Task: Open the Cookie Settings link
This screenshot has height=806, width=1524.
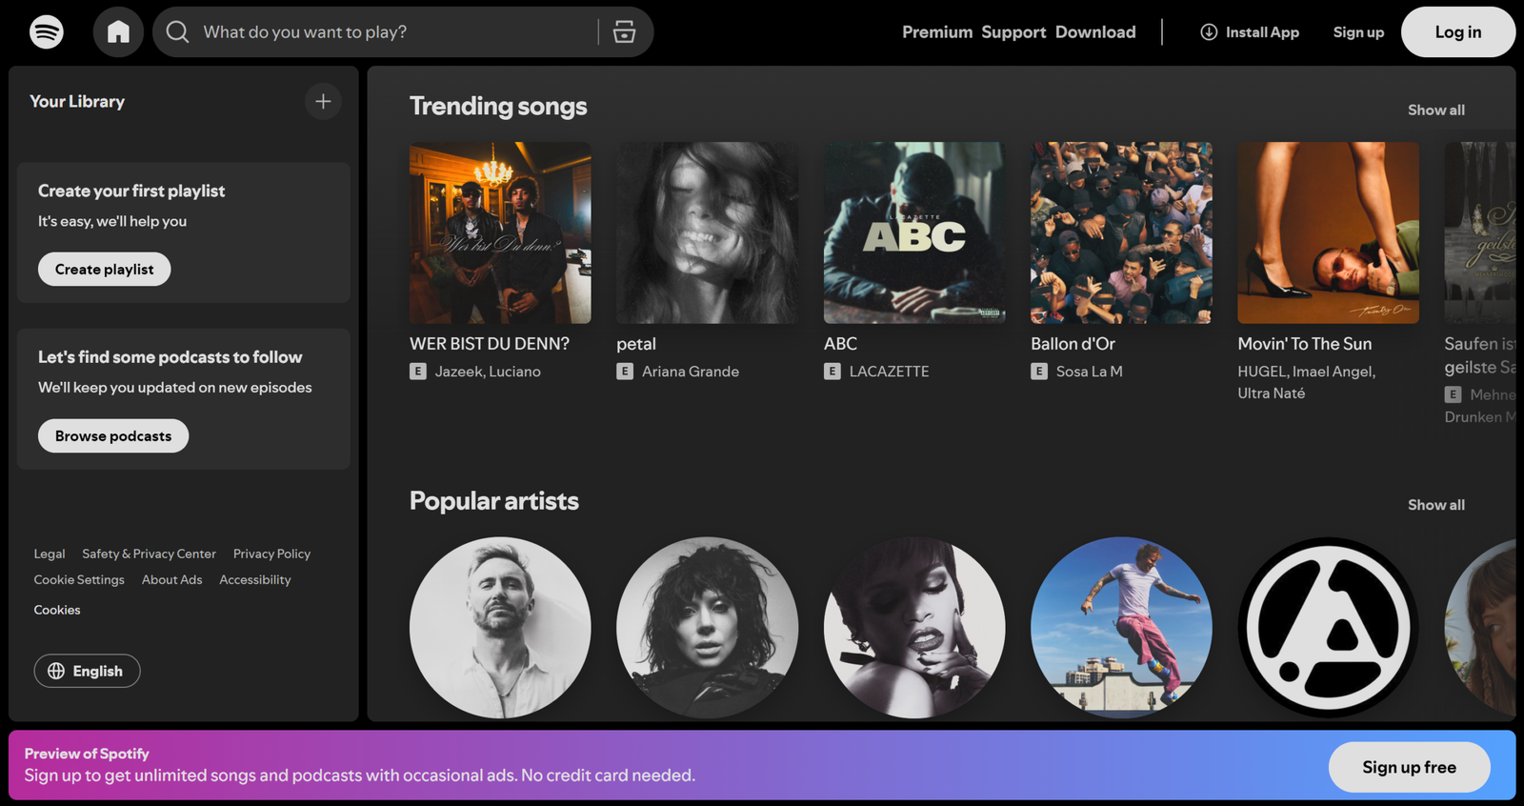Action: coord(79,579)
